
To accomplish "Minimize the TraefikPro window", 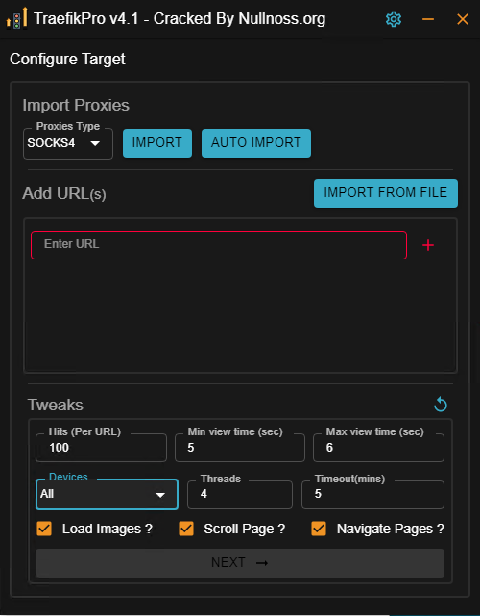I will tap(428, 19).
